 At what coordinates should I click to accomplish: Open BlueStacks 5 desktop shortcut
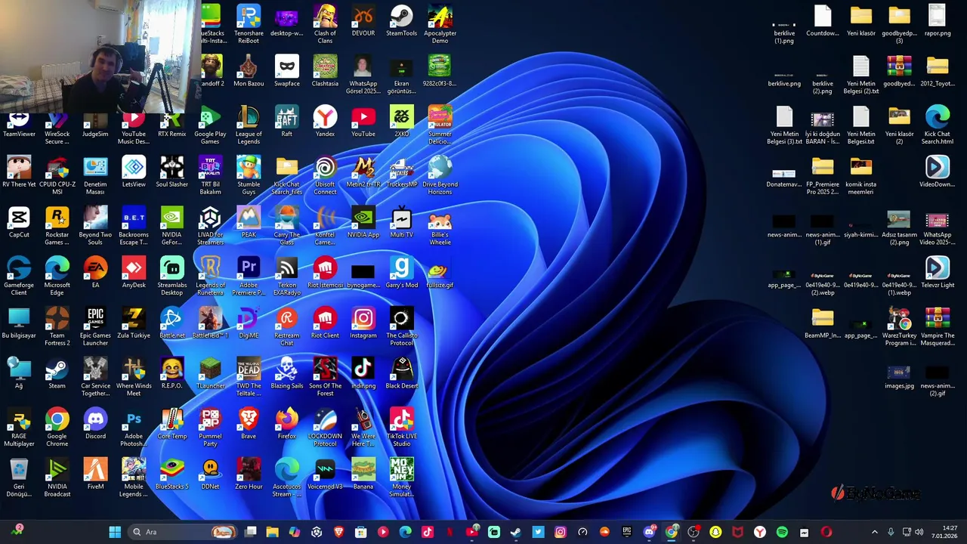pyautogui.click(x=171, y=474)
